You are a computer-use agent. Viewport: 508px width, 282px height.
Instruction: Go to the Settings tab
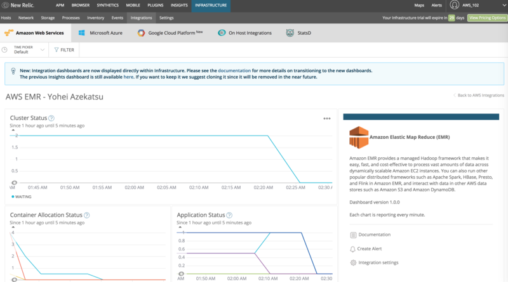tap(166, 18)
